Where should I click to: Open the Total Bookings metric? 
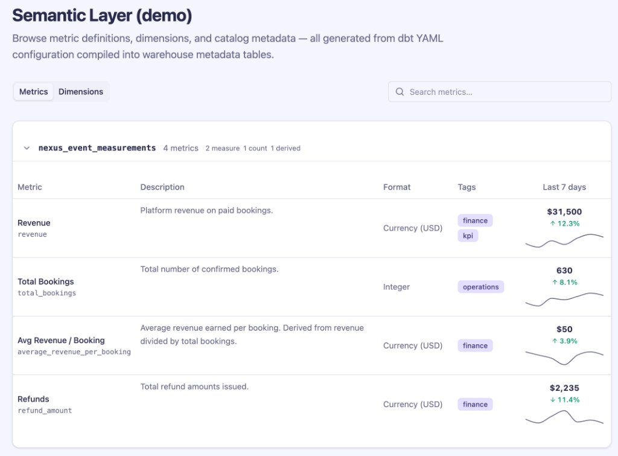(46, 281)
